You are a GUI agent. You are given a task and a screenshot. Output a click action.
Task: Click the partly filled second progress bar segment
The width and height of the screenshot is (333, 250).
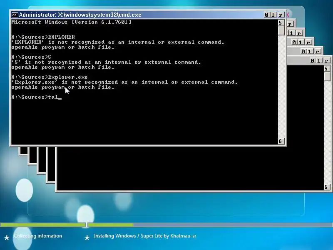[x=210, y=225]
